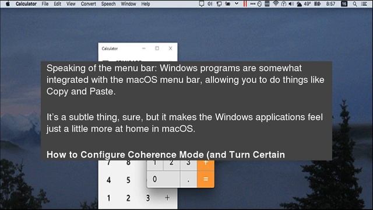Image resolution: width=373 pixels, height=210 pixels.
Task: Open the Calculator application menu
Action: [x=26, y=4]
